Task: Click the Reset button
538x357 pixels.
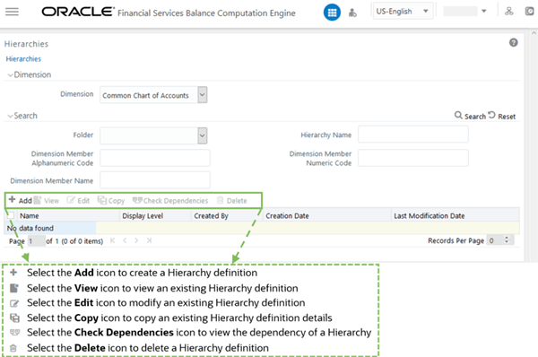Action: 502,116
